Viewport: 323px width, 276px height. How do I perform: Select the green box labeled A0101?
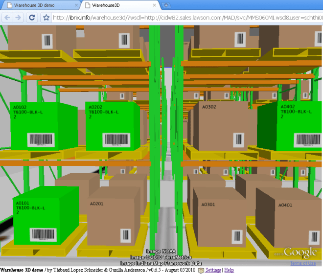coord(44,218)
